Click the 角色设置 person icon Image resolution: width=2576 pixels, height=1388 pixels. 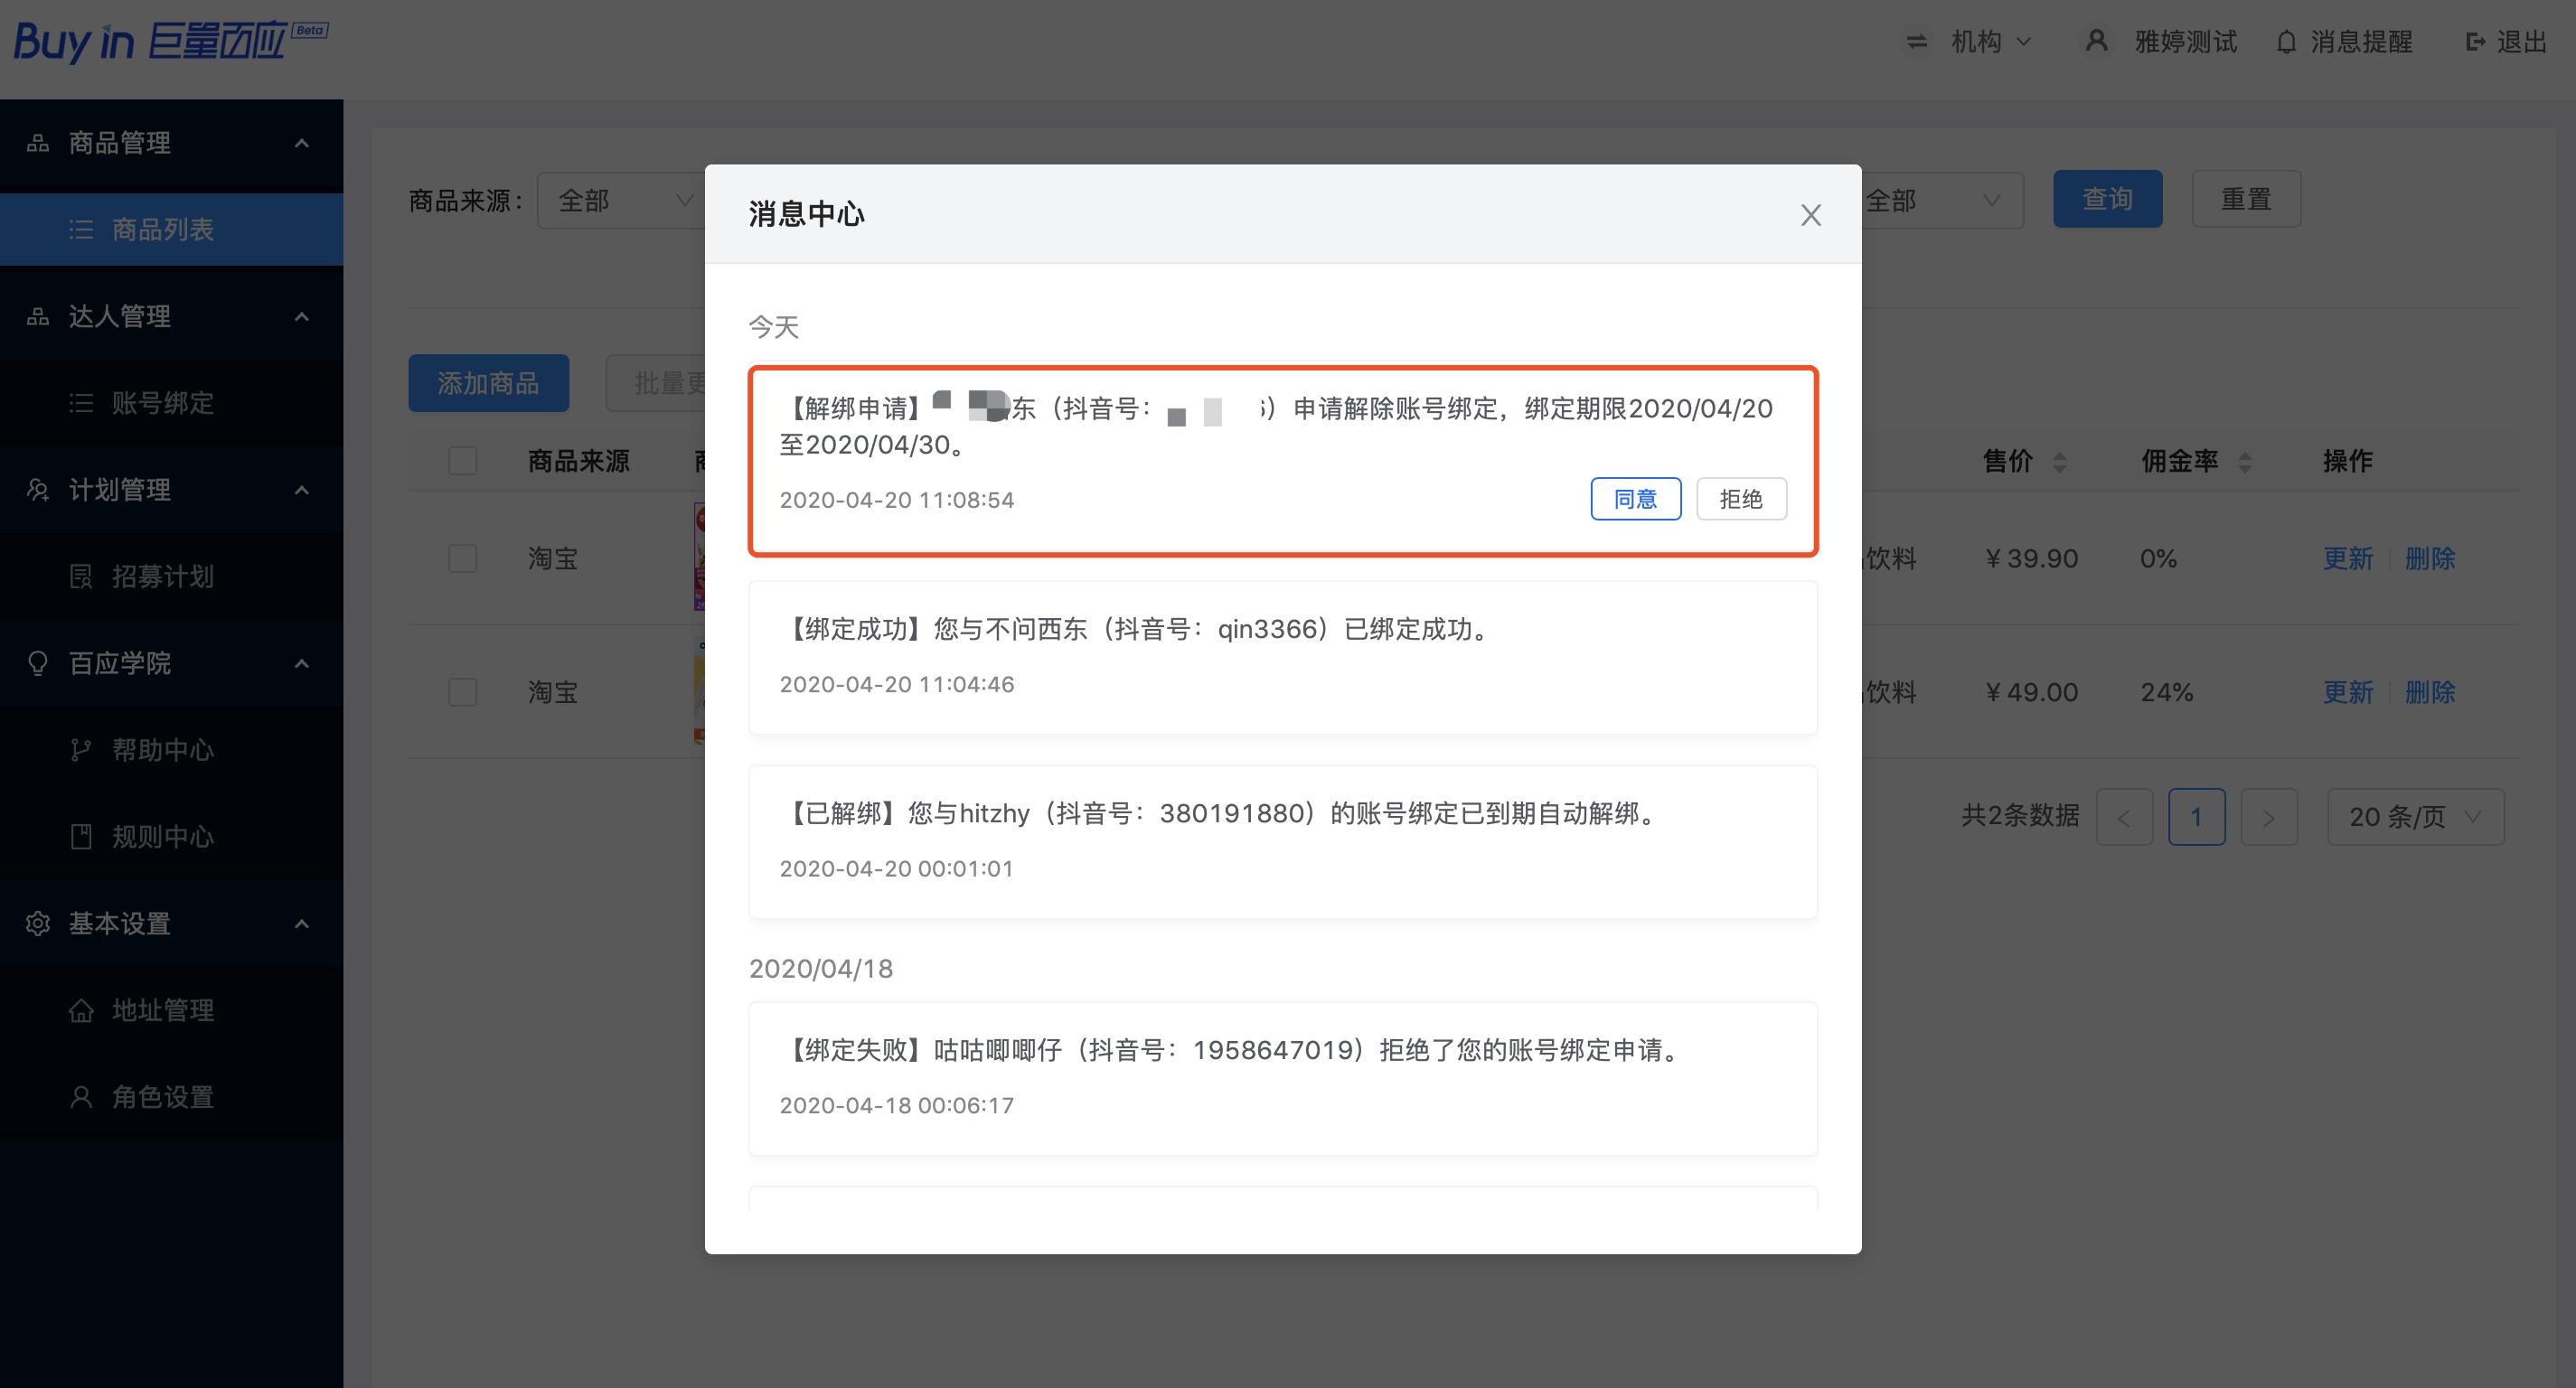click(x=80, y=1097)
